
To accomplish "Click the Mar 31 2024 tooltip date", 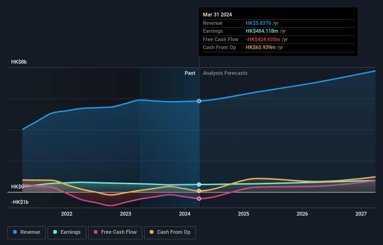I will (217, 14).
